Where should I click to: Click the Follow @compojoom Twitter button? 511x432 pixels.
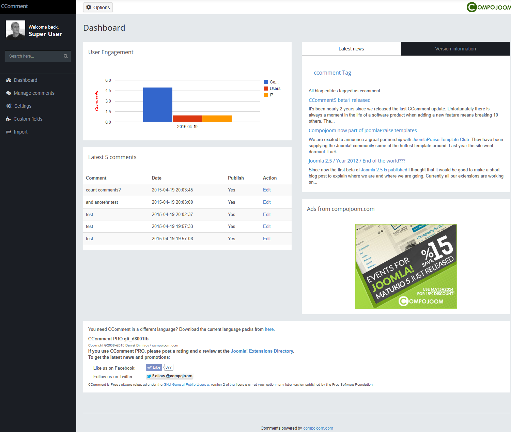point(170,376)
